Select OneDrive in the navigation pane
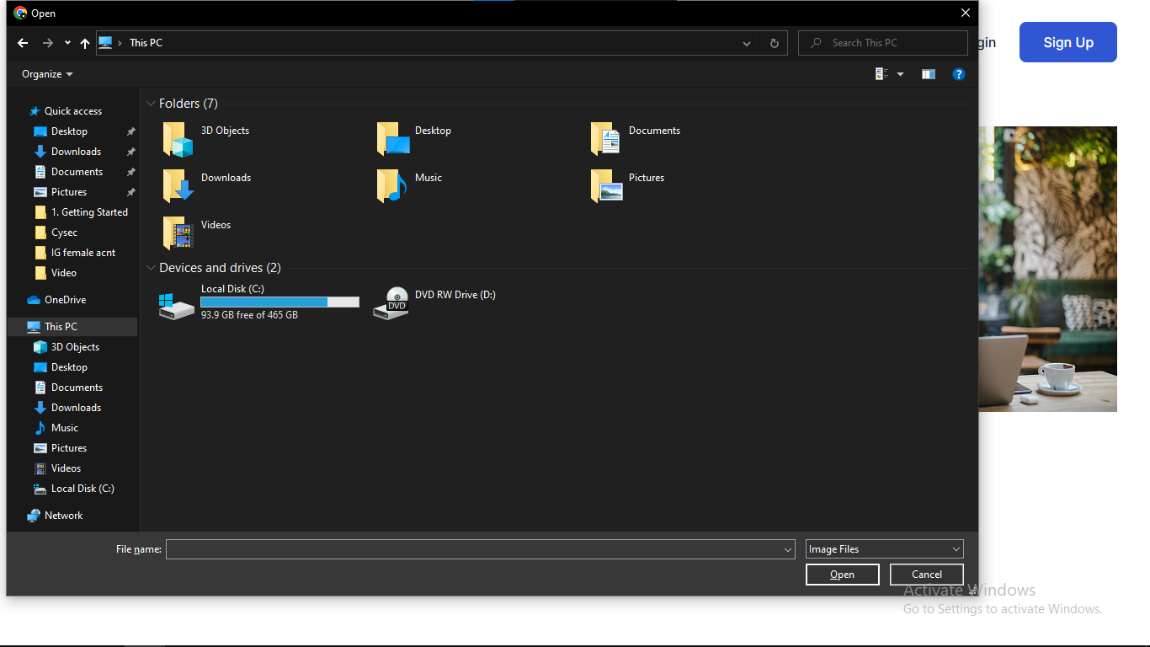The height and width of the screenshot is (647, 1150). coord(57,300)
